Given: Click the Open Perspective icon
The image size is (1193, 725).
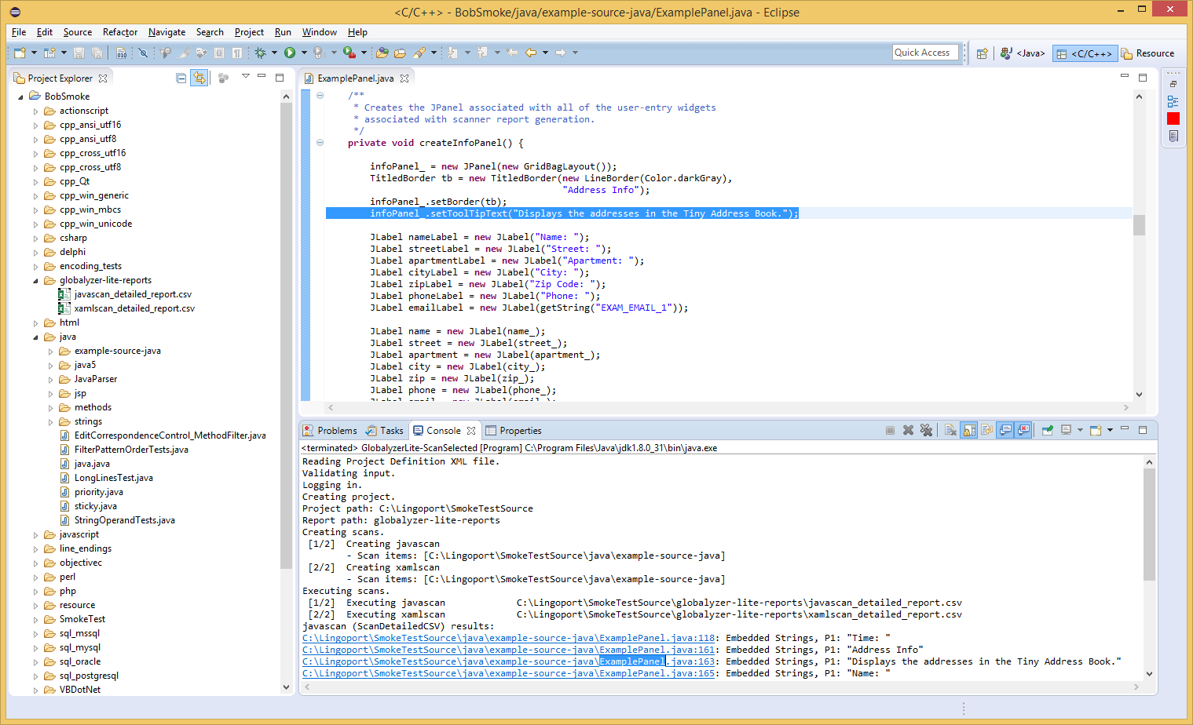Looking at the screenshot, I should point(982,53).
